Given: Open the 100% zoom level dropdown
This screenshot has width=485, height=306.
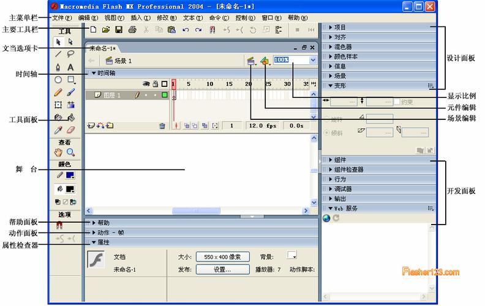Looking at the screenshot, I should (313, 61).
